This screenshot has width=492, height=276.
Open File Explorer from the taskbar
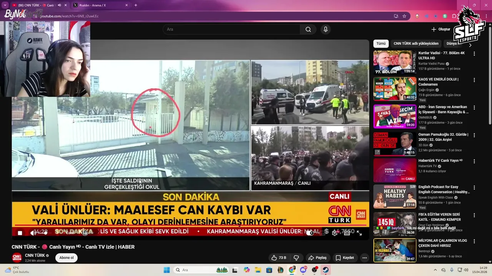coord(258,270)
